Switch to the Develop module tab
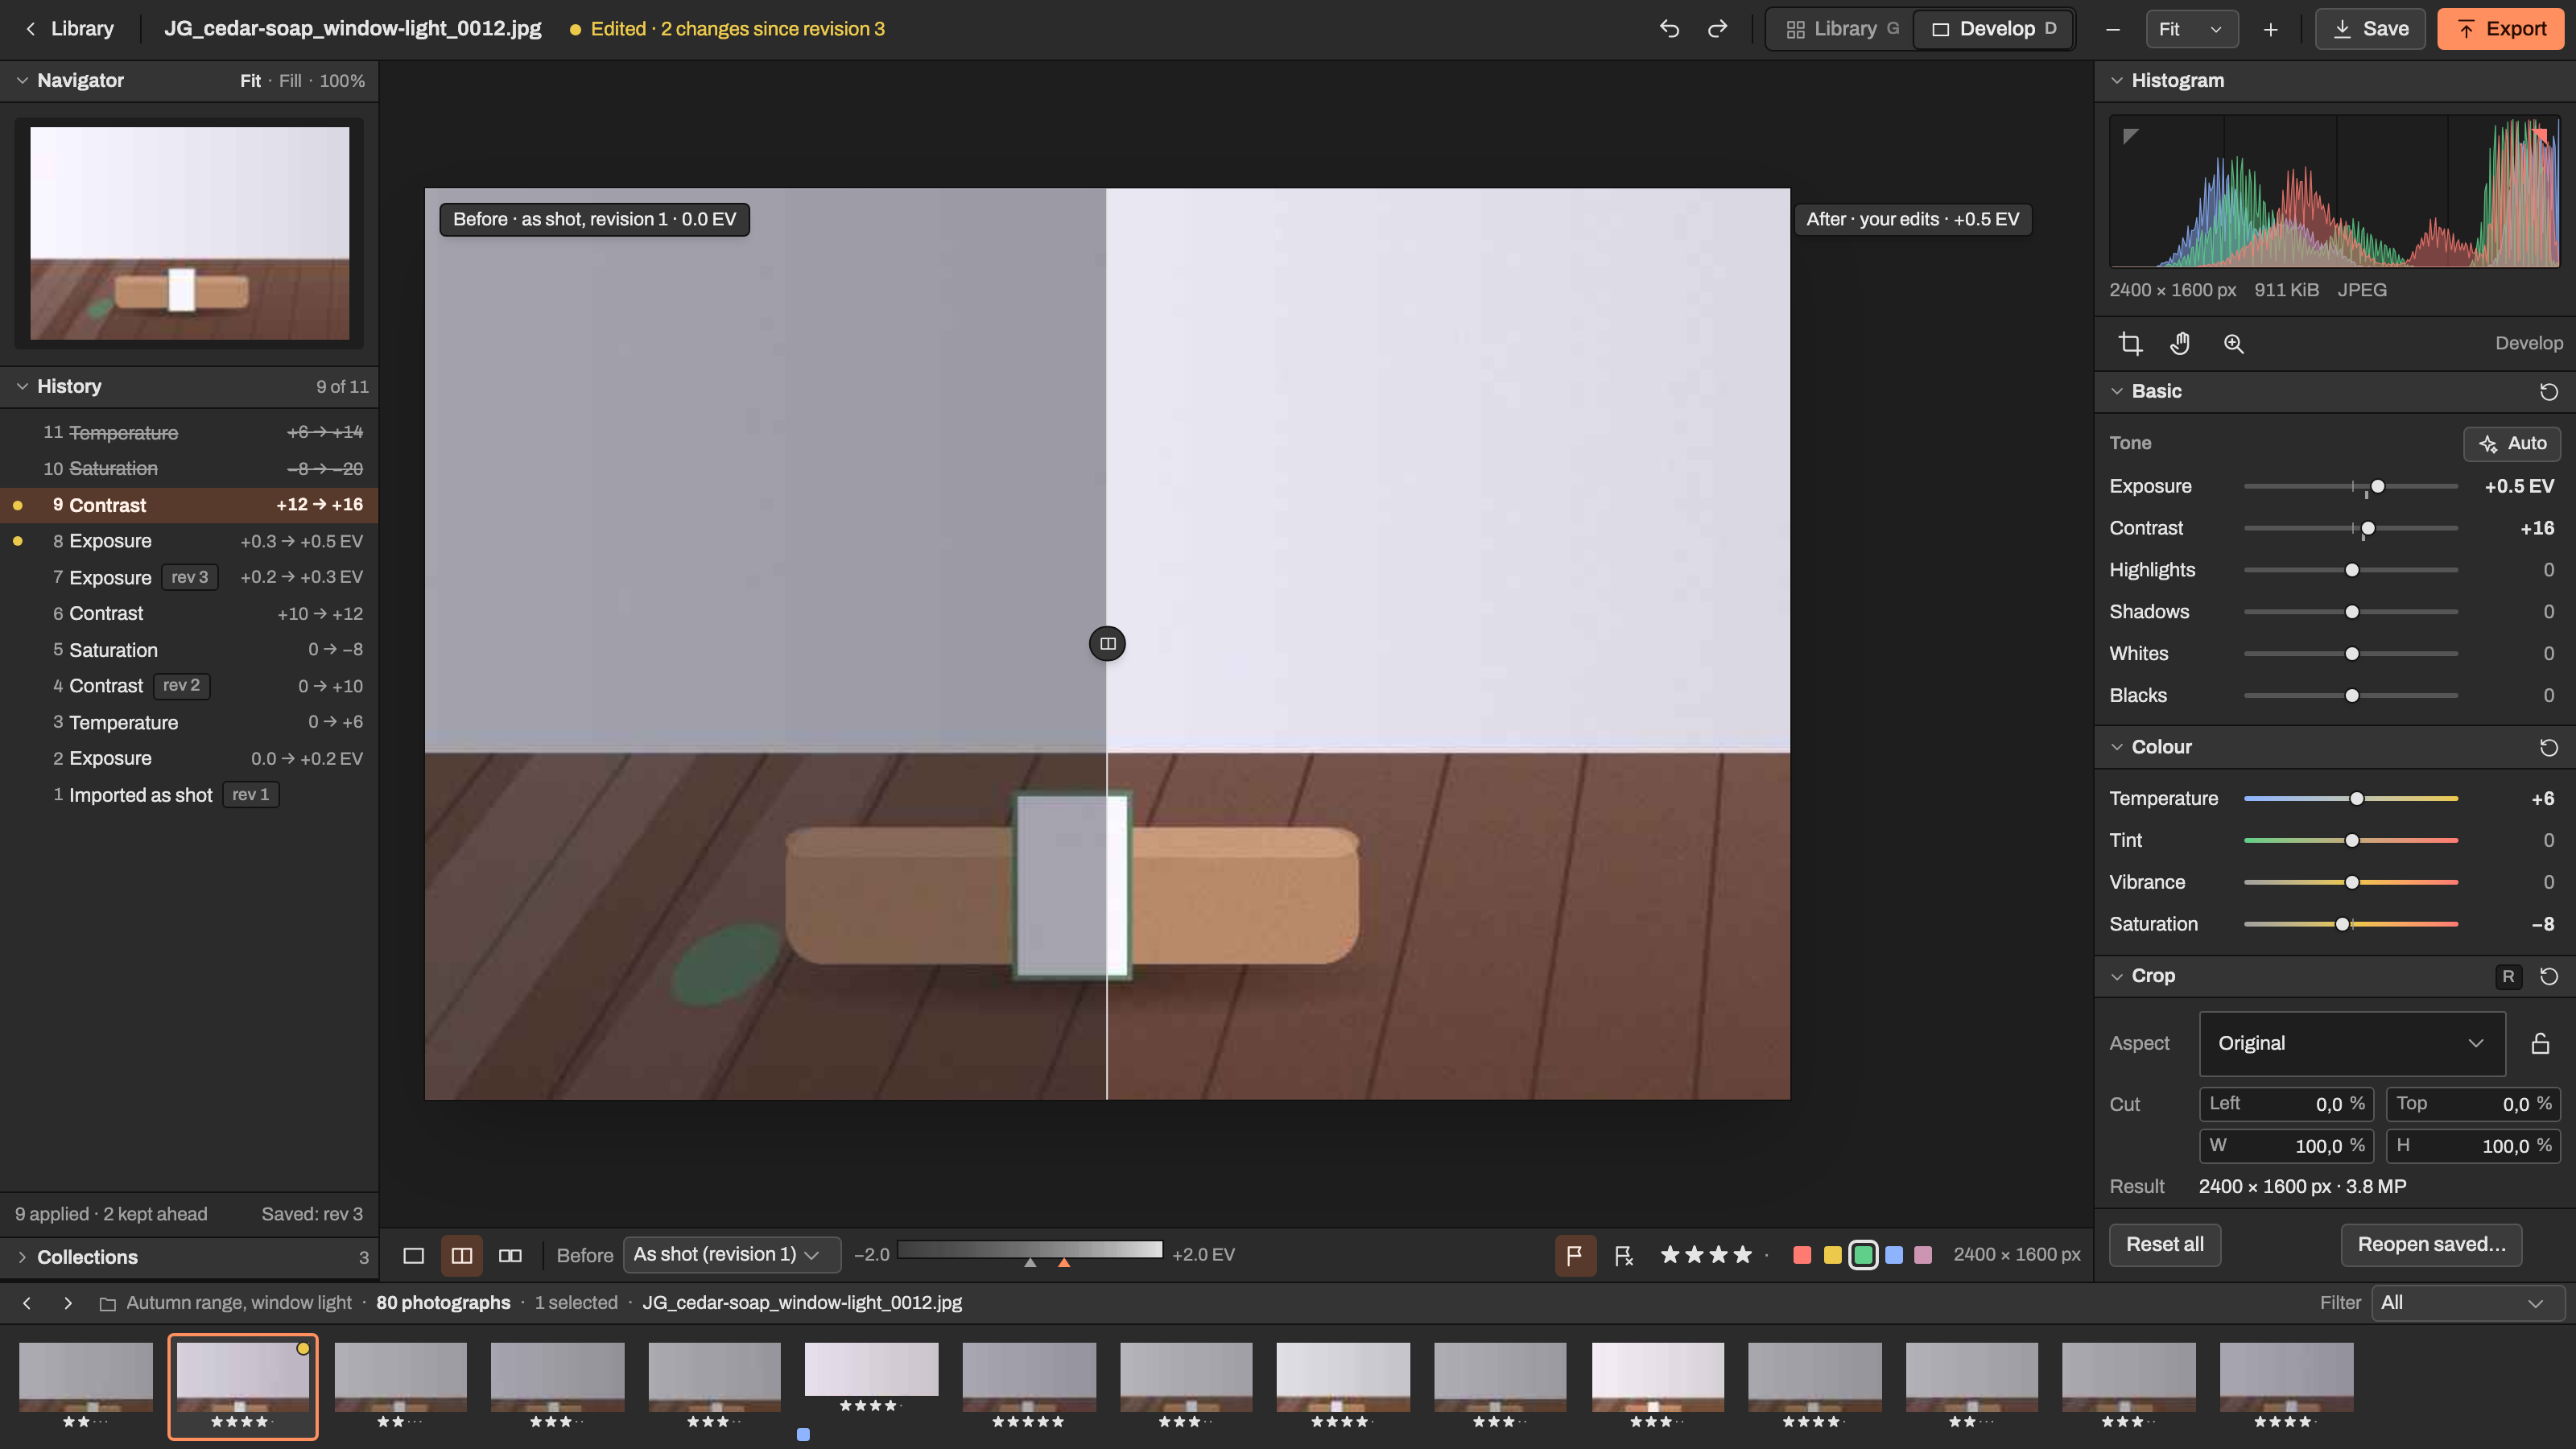 pos(1993,29)
